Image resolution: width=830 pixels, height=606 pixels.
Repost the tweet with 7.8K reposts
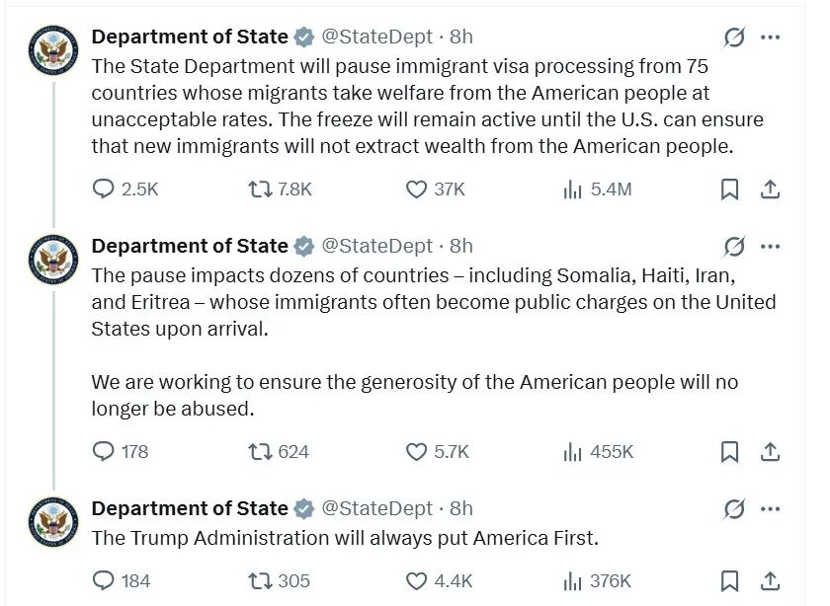click(260, 189)
